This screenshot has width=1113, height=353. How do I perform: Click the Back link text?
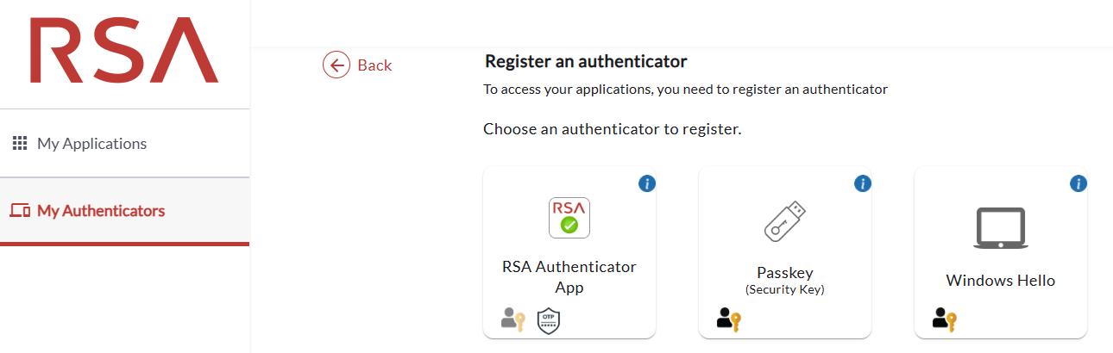[374, 65]
